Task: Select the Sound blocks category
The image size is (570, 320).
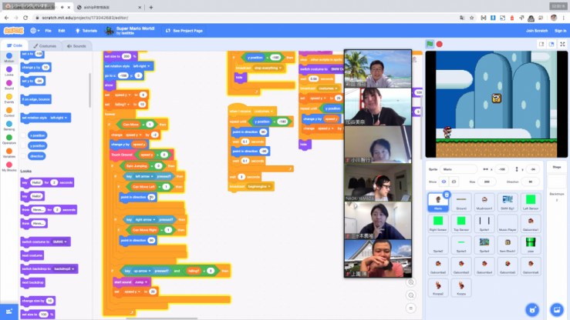Action: pos(9,85)
